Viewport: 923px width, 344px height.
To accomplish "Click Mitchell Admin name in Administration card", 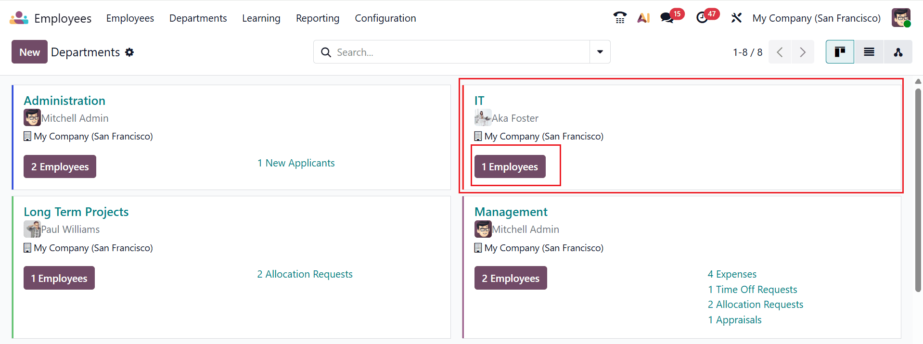I will click(x=75, y=118).
